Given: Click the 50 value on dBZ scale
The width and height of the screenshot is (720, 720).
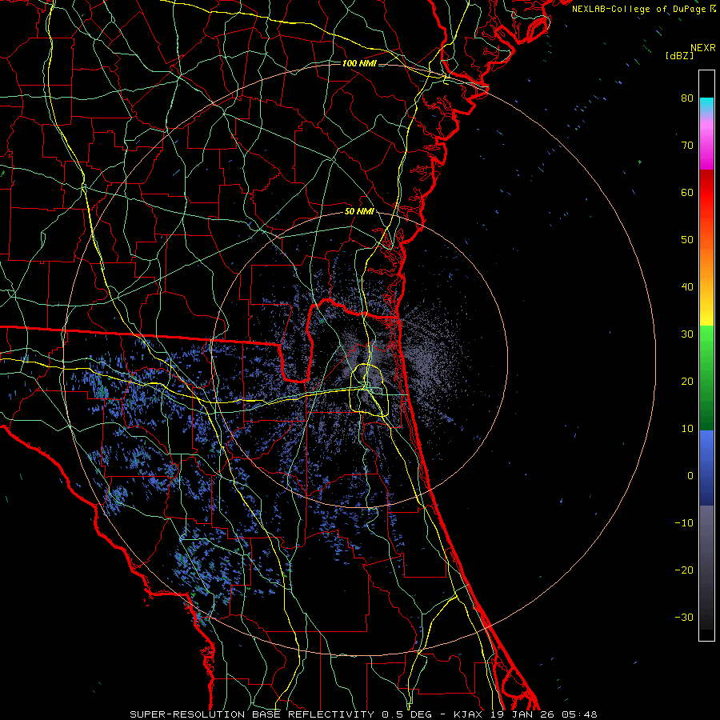Looking at the screenshot, I should click(x=687, y=240).
